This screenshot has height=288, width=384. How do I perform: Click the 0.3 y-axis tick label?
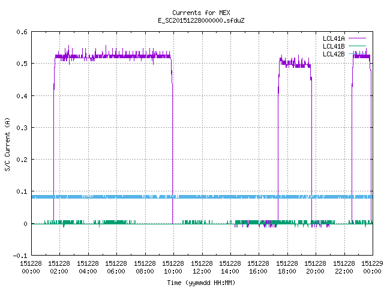[22, 128]
